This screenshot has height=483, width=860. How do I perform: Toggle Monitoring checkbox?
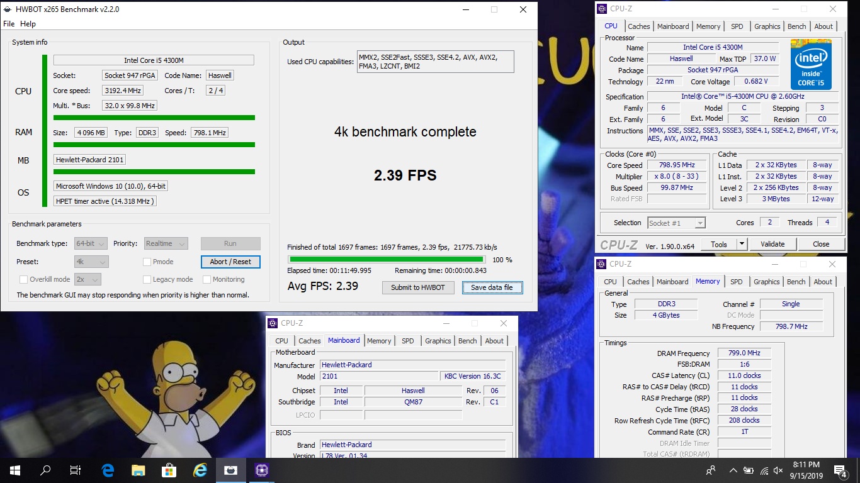point(207,279)
